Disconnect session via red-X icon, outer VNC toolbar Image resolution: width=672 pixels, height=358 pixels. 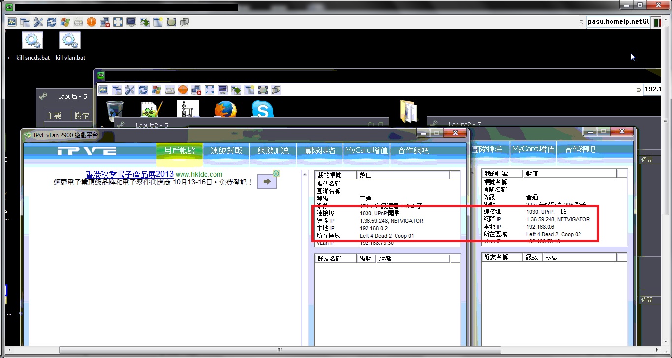pyautogui.click(x=105, y=22)
